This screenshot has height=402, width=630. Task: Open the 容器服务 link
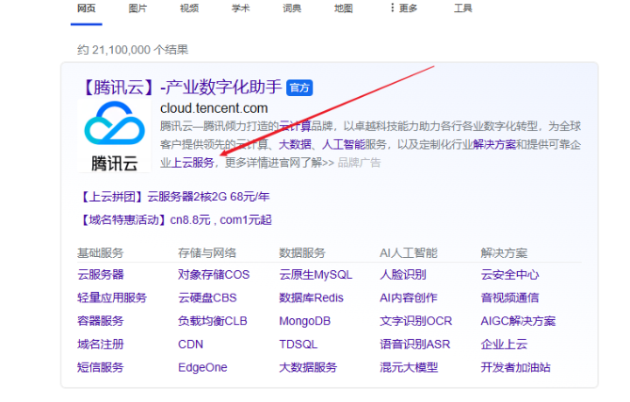tap(101, 321)
